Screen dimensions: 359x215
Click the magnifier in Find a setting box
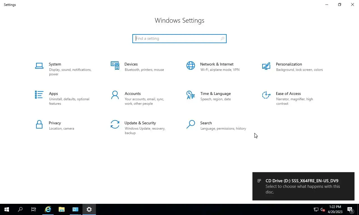pyautogui.click(x=222, y=39)
